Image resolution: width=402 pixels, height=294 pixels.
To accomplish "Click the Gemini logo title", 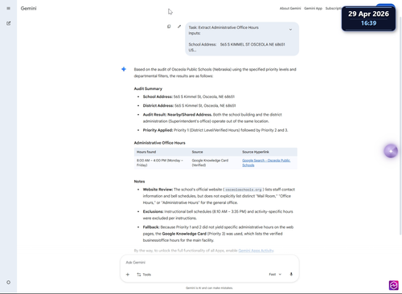I will point(29,8).
